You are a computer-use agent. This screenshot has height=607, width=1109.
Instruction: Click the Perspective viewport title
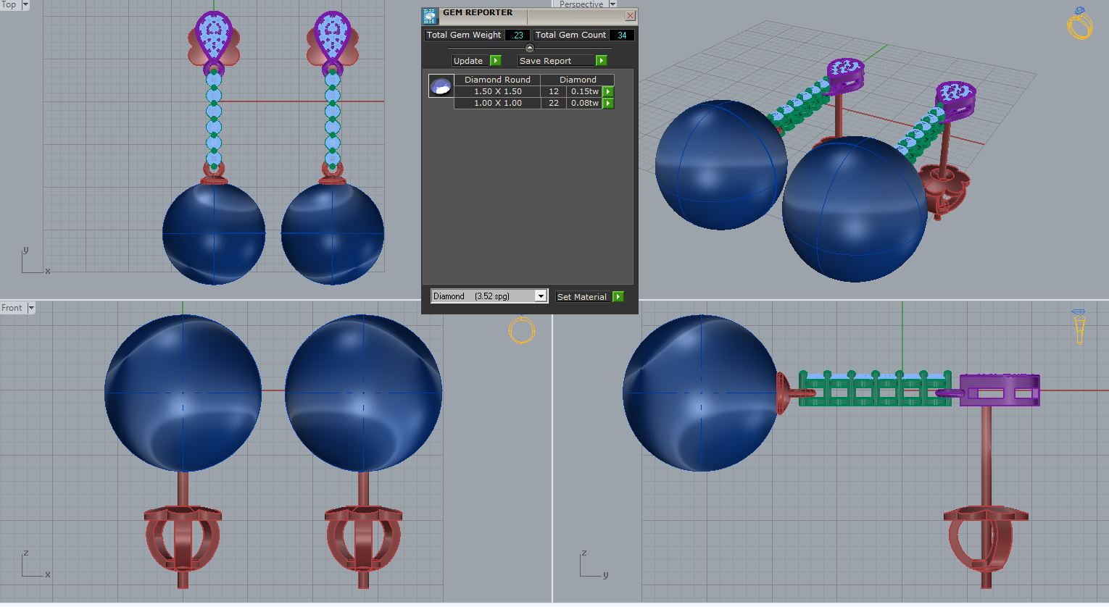tap(581, 4)
